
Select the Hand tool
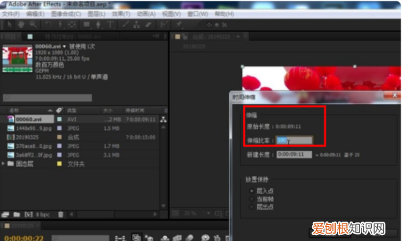click(21, 25)
